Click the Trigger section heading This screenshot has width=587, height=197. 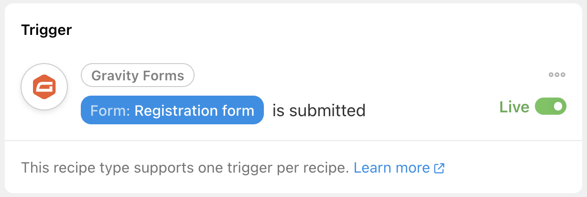[46, 30]
